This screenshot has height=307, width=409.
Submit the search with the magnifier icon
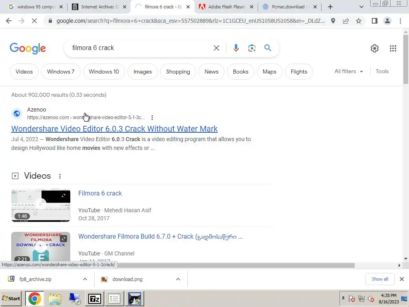click(x=268, y=48)
